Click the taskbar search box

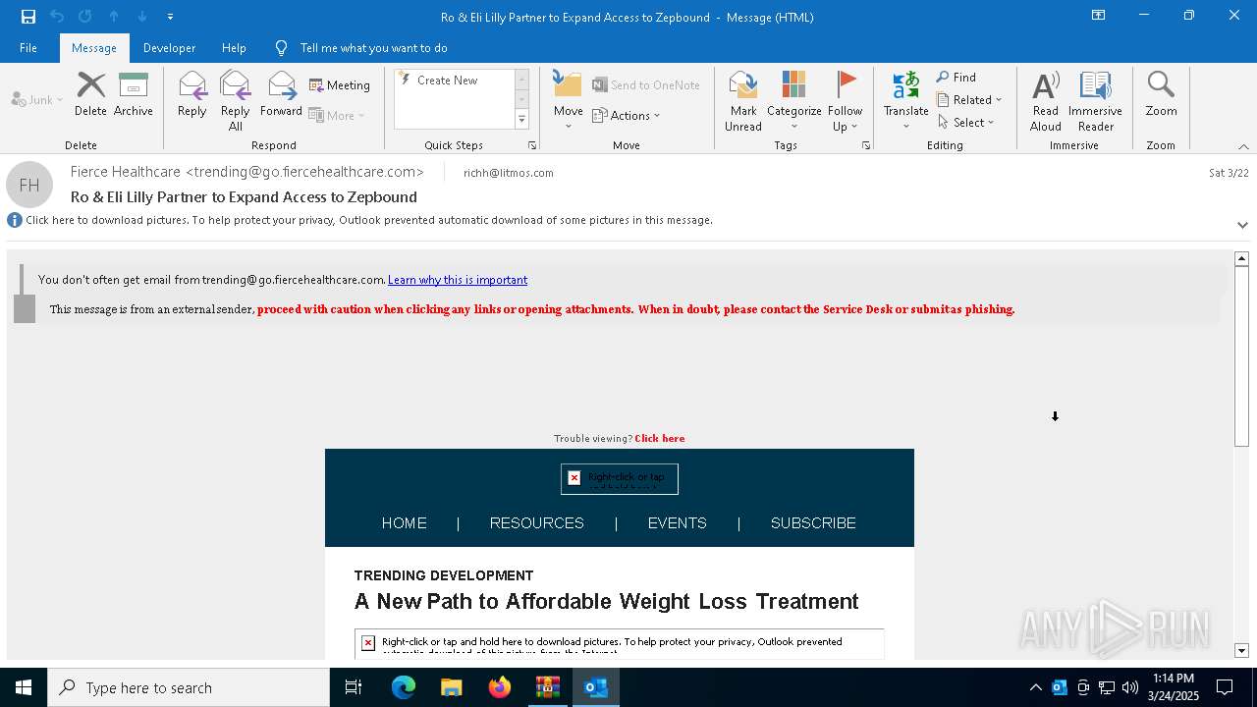[189, 687]
